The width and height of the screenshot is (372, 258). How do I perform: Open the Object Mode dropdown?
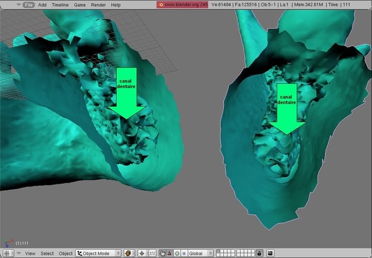(98, 253)
